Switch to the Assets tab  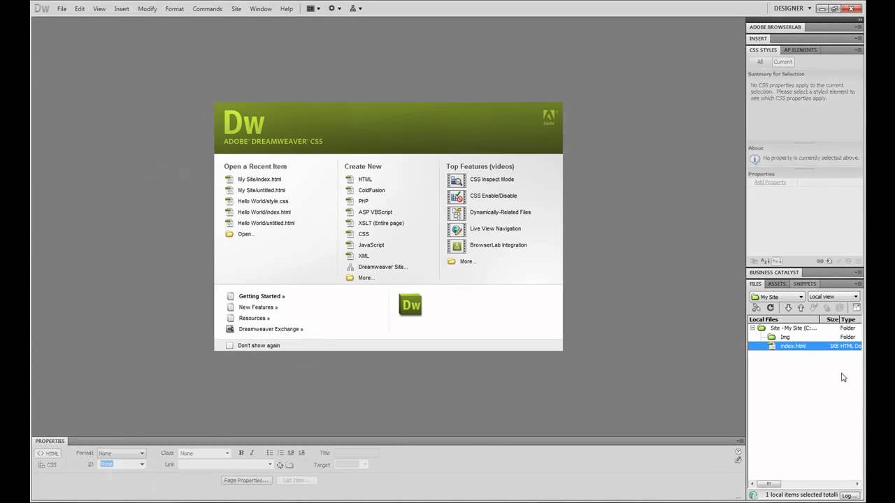tap(777, 284)
